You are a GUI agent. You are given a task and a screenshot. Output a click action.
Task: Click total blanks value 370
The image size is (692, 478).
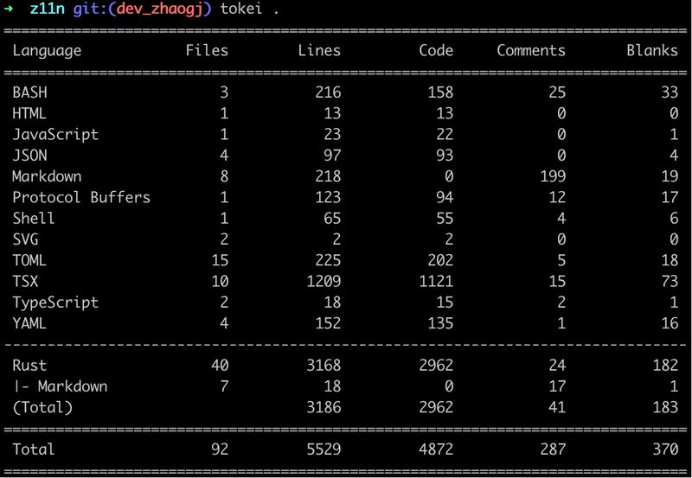pyautogui.click(x=665, y=449)
